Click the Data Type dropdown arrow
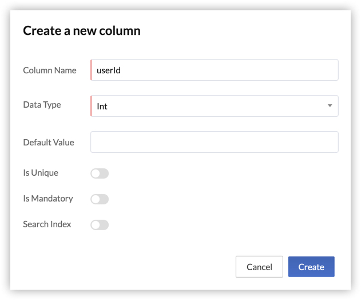The height and width of the screenshot is (300, 361). click(x=330, y=106)
